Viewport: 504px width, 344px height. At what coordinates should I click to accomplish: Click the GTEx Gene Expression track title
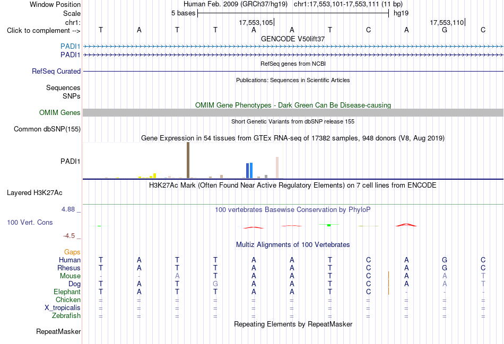[x=293, y=138]
